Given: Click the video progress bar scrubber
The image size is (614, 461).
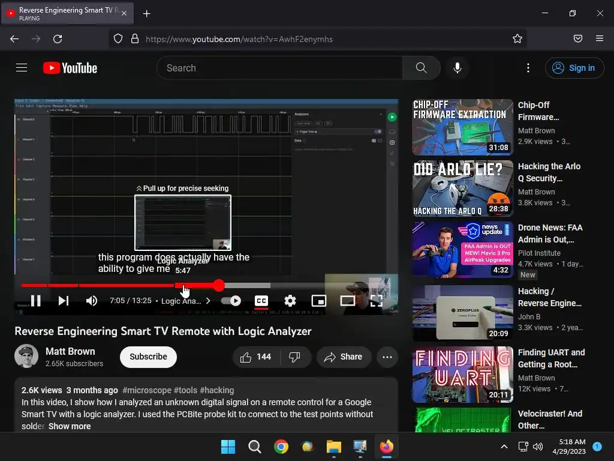Looking at the screenshot, I should point(219,285).
